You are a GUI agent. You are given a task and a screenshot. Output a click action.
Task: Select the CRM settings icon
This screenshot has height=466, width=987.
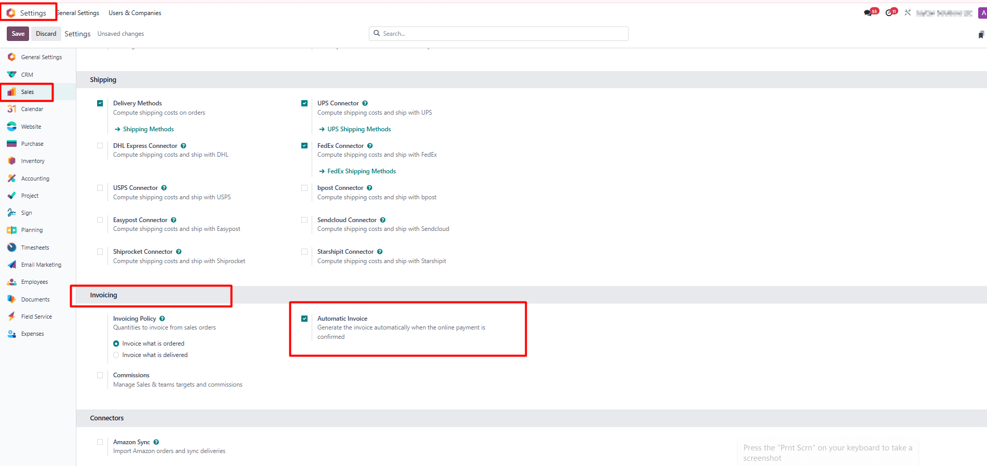(x=11, y=75)
